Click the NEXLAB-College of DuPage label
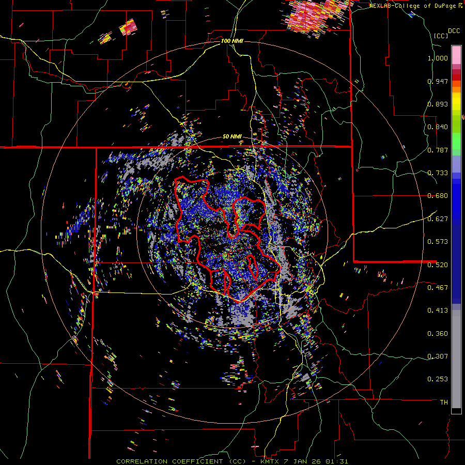This screenshot has width=465, height=465. click(x=412, y=6)
